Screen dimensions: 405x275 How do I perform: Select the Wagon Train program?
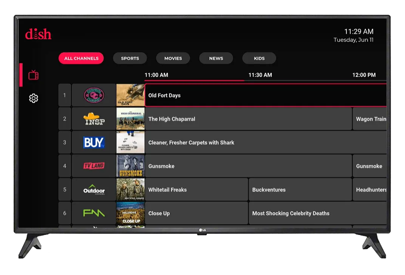click(x=369, y=119)
